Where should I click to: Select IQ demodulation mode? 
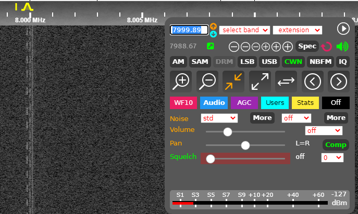(x=343, y=62)
